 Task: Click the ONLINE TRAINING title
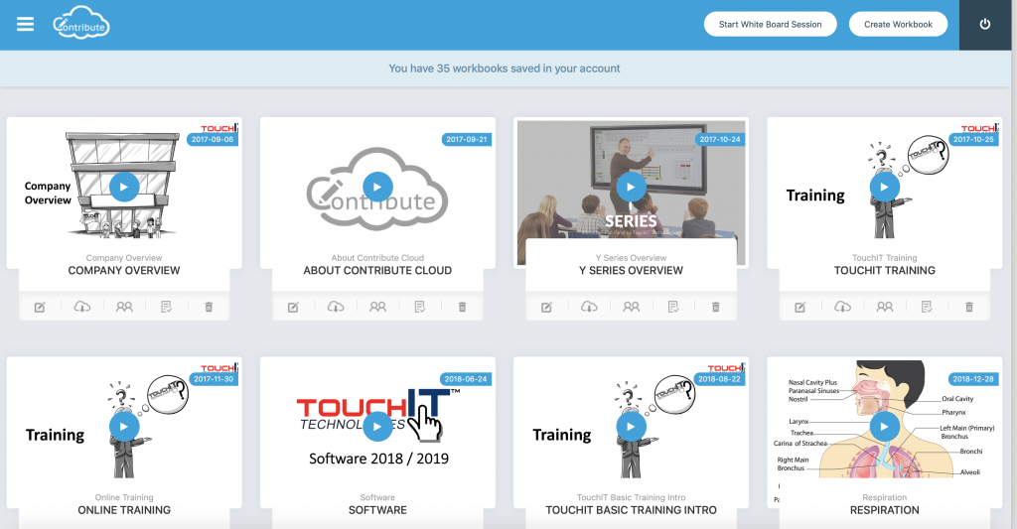point(124,510)
